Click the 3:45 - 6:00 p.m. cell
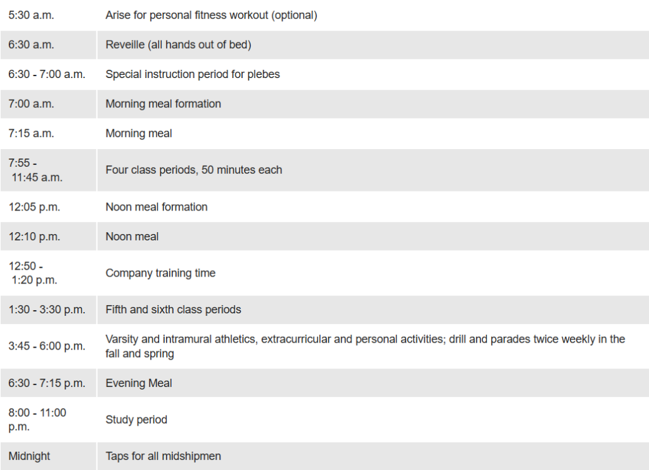The image size is (649, 470). [48, 346]
